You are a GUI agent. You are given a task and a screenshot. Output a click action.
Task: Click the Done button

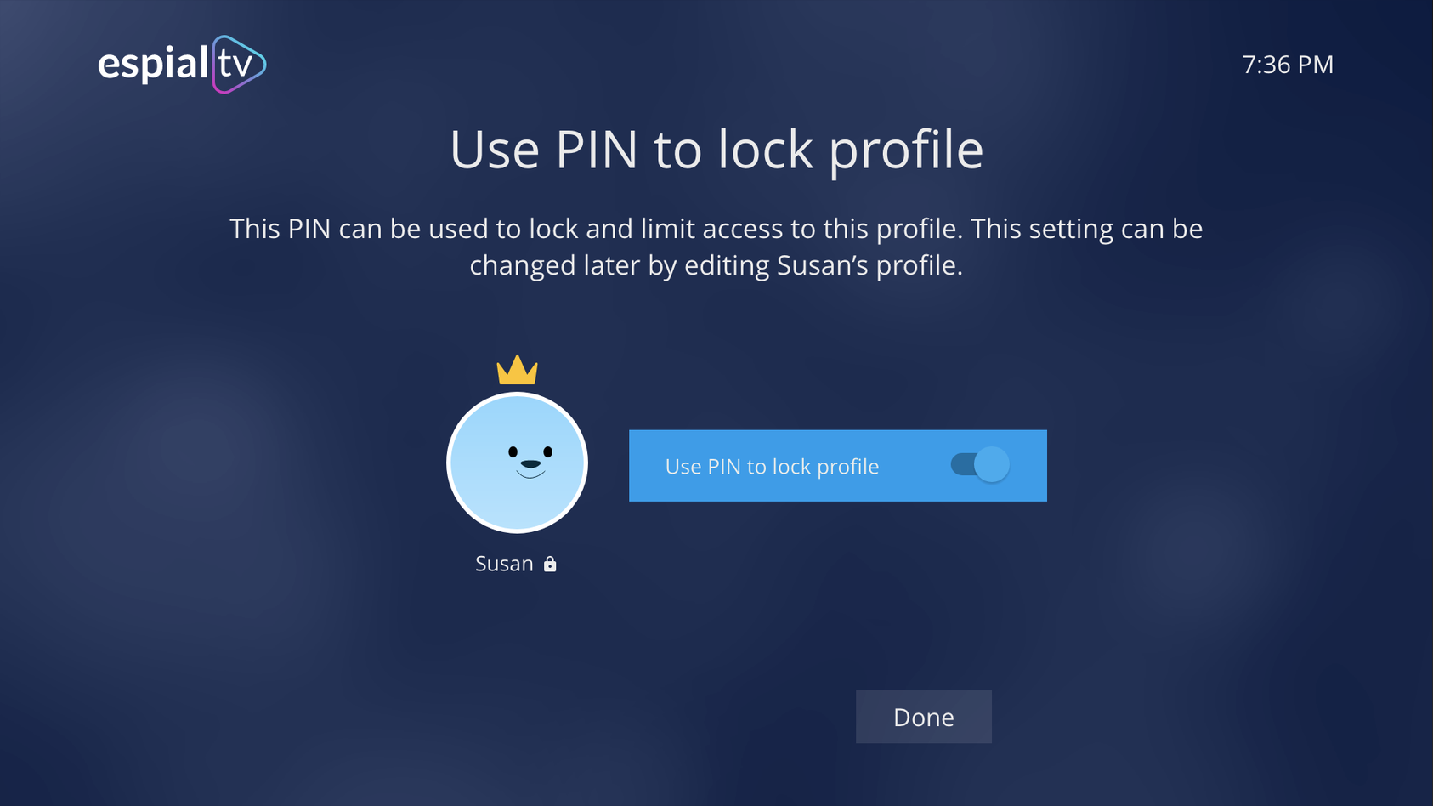point(924,717)
